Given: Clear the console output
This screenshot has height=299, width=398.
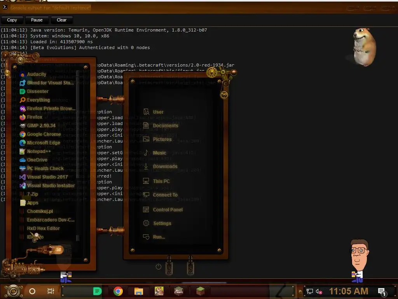Looking at the screenshot, I should click(x=62, y=20).
